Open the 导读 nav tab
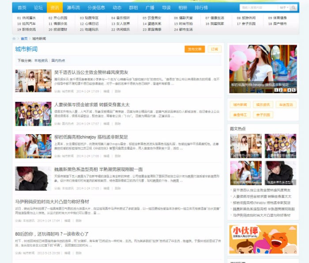 pyautogui.click(x=166, y=8)
